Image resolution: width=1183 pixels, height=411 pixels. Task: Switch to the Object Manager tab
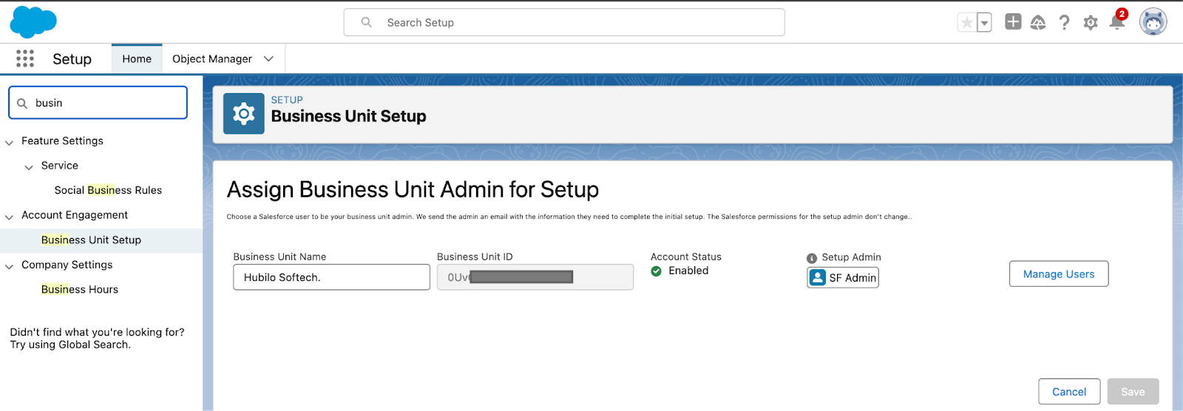pyautogui.click(x=212, y=59)
